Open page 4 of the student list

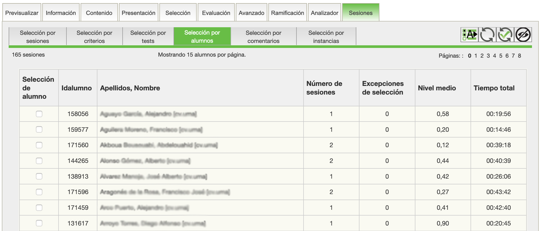tap(494, 56)
